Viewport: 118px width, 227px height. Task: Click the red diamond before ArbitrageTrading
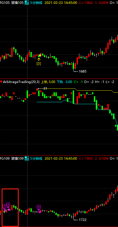(x=1, y=82)
